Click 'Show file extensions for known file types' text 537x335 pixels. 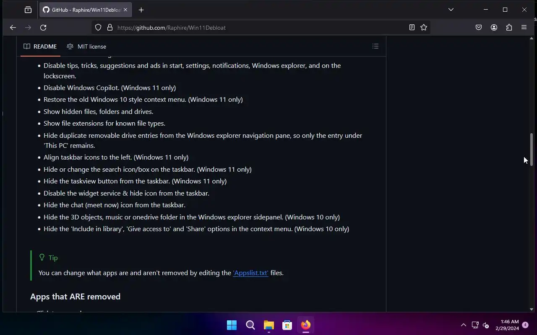pyautogui.click(x=104, y=124)
